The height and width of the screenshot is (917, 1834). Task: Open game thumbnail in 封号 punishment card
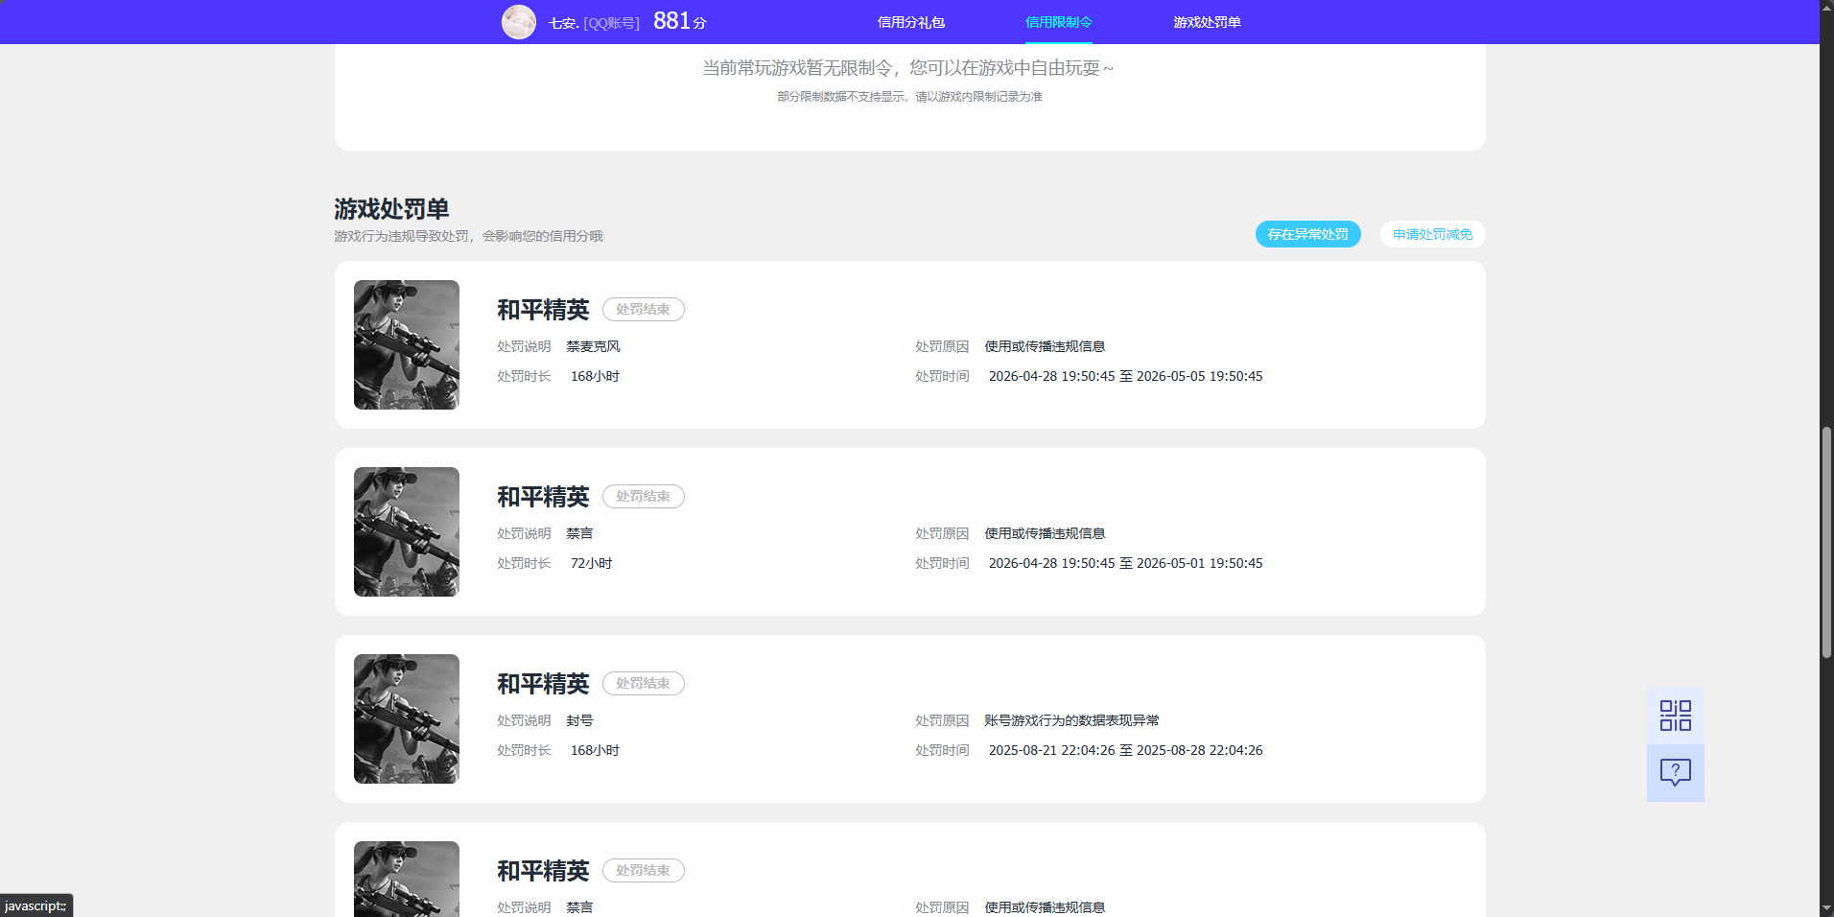[407, 718]
